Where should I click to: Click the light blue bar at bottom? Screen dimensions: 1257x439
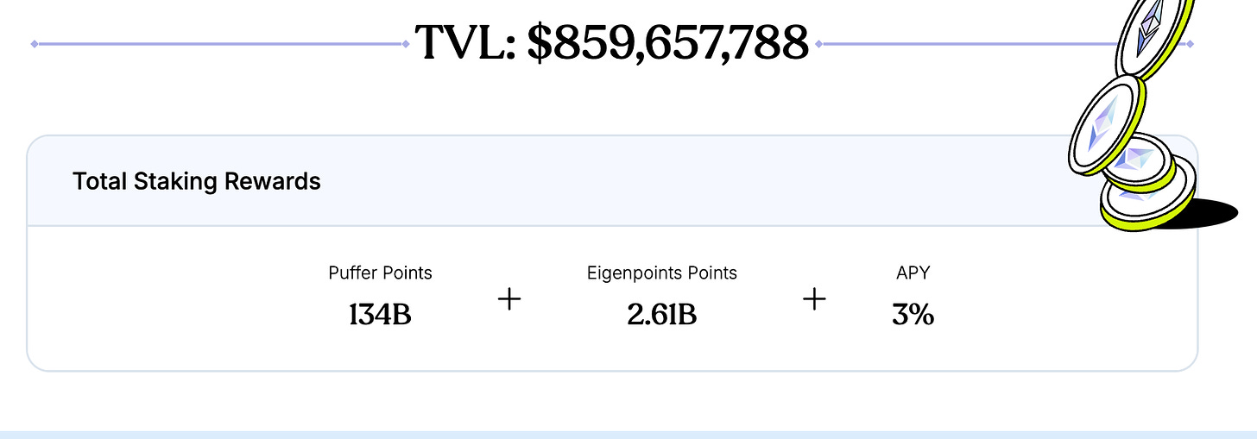(628, 436)
